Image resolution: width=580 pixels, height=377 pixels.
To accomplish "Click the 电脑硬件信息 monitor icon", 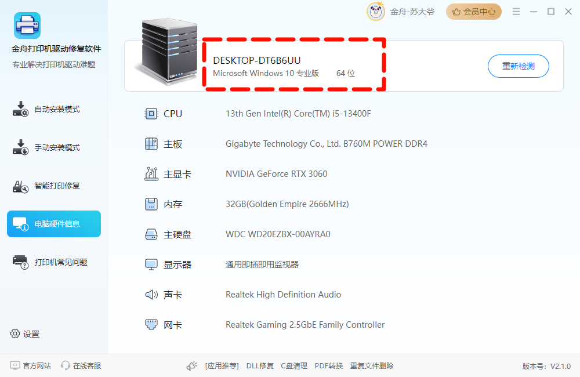I will 20,224.
